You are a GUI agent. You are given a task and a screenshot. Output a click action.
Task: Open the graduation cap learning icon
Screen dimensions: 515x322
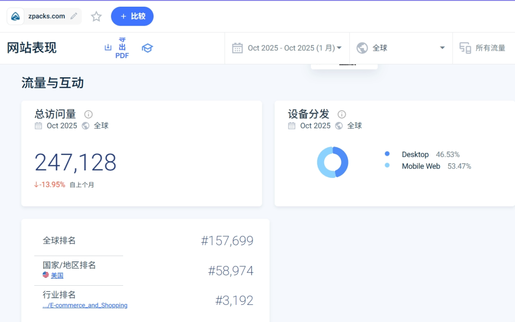(x=147, y=48)
